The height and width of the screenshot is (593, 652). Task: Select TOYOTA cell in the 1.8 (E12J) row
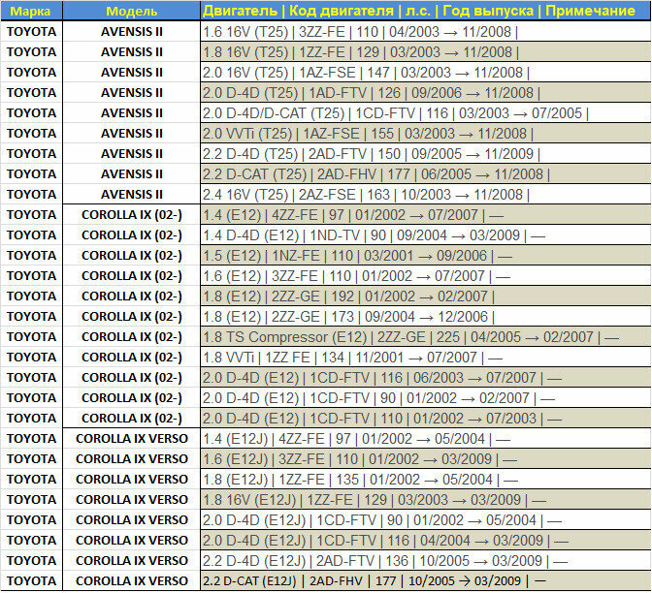(31, 480)
